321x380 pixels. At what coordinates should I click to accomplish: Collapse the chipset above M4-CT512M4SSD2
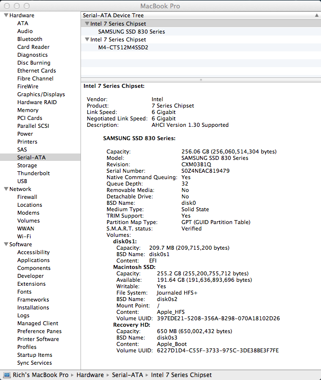pos(87,39)
